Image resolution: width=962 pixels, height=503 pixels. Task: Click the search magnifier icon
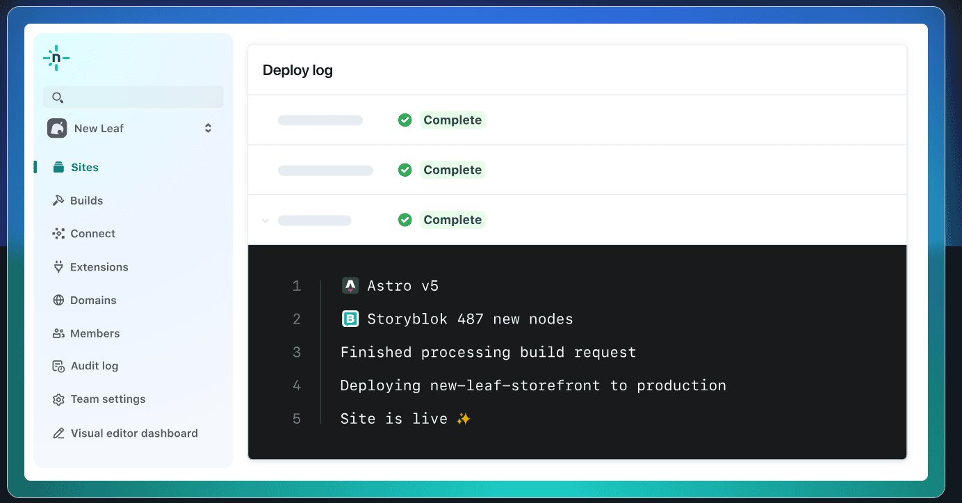[58, 97]
